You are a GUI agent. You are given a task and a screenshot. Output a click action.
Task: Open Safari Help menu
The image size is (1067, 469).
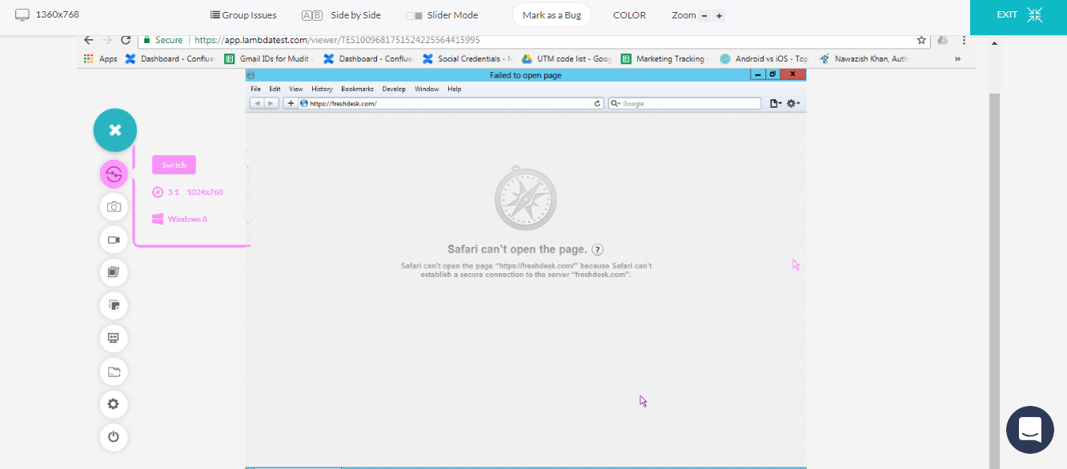[454, 89]
